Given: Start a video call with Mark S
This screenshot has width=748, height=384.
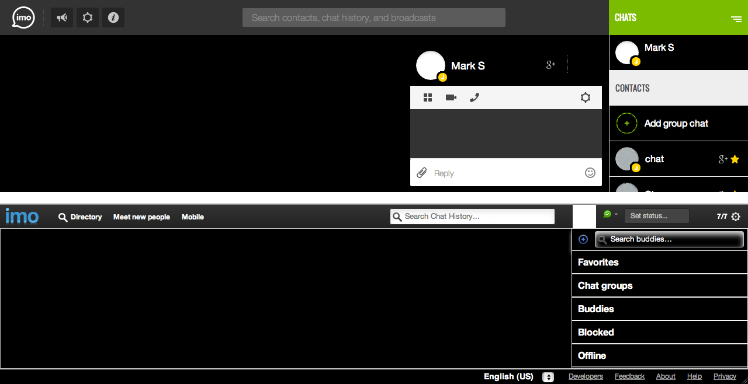Looking at the screenshot, I should 451,97.
